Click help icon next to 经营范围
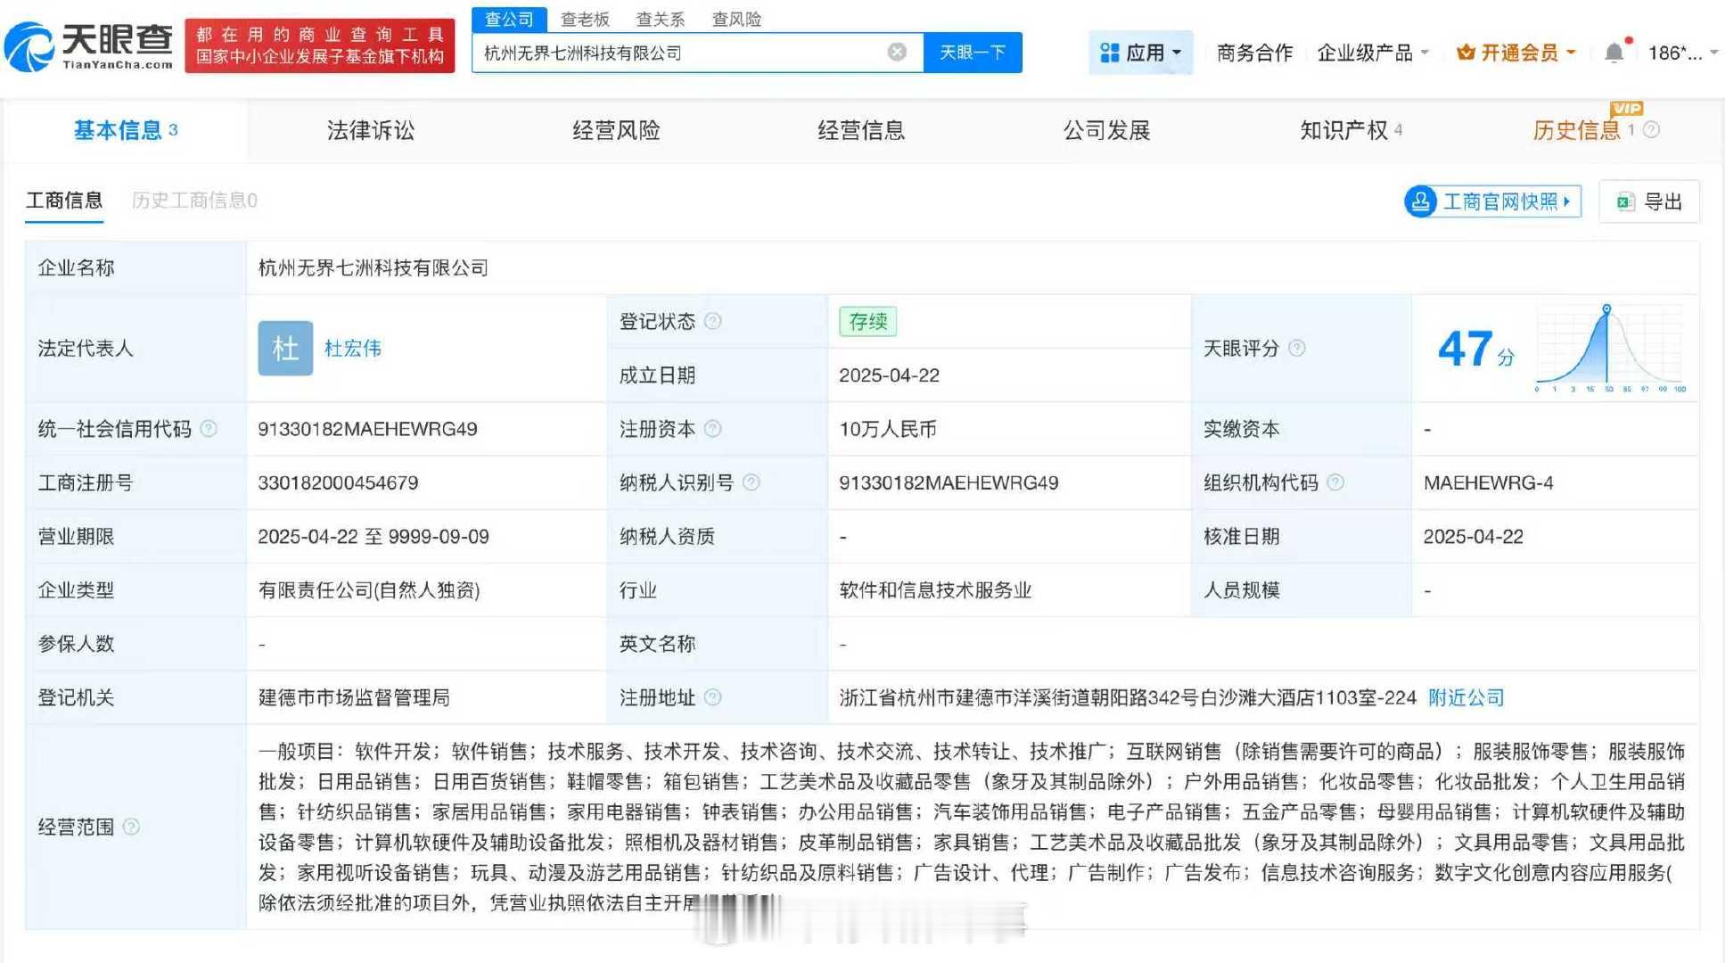This screenshot has height=963, width=1725. click(131, 827)
